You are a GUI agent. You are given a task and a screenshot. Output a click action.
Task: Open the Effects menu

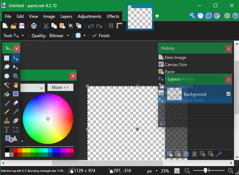[113, 16]
